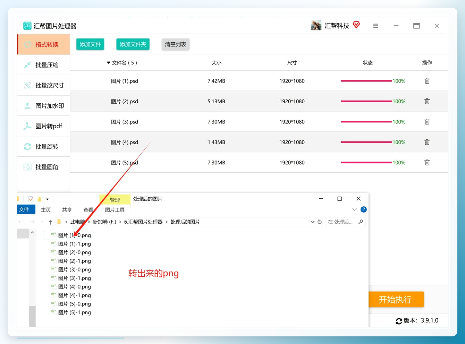Open the 图片工具 ribbon tab

115,210
